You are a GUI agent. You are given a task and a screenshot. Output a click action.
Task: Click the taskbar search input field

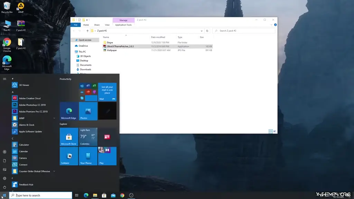tap(41, 195)
